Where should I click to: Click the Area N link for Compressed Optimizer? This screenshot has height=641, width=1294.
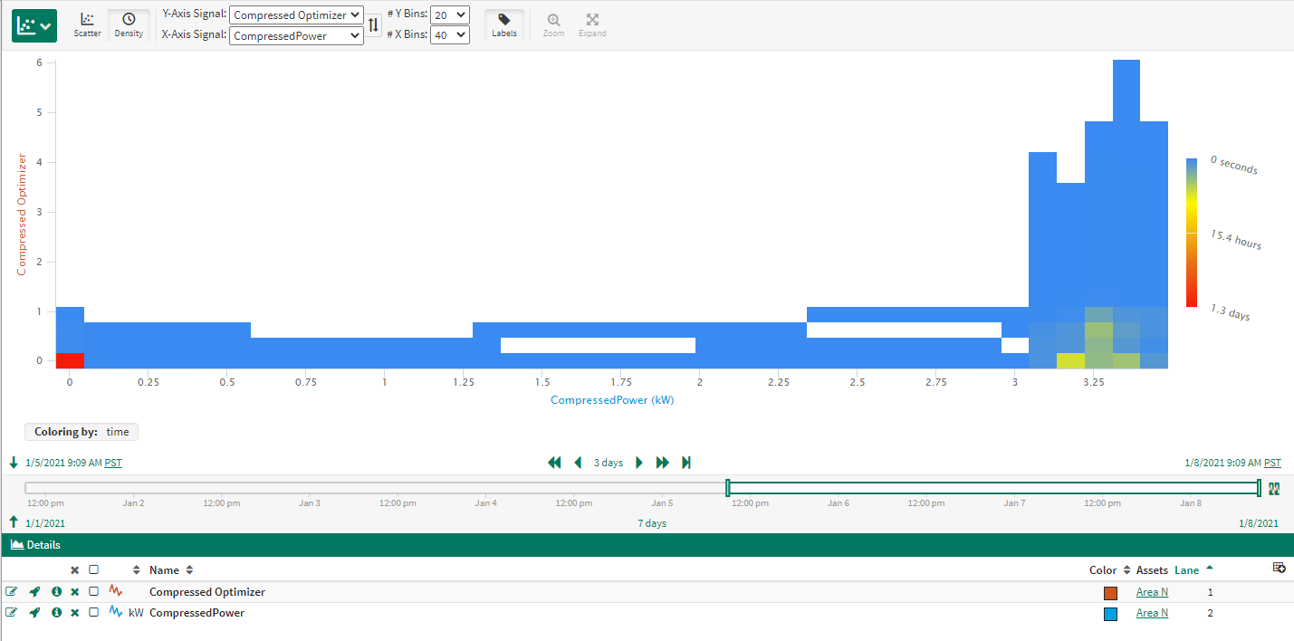(x=1152, y=592)
